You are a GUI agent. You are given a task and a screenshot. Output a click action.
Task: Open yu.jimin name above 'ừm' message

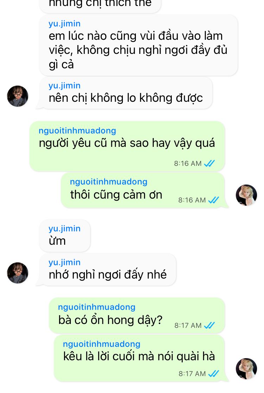64,228
